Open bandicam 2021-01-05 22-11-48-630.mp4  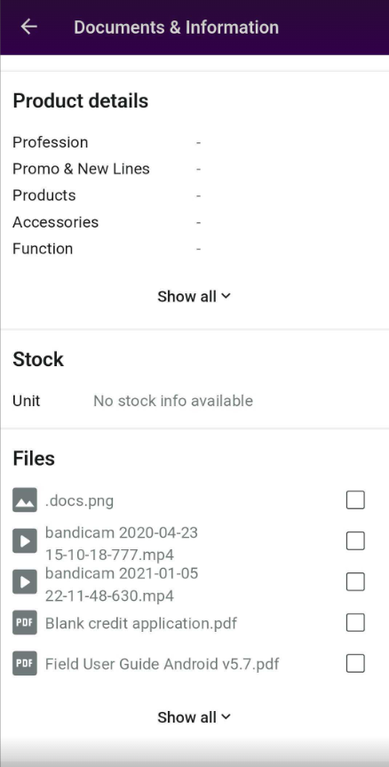(122, 584)
